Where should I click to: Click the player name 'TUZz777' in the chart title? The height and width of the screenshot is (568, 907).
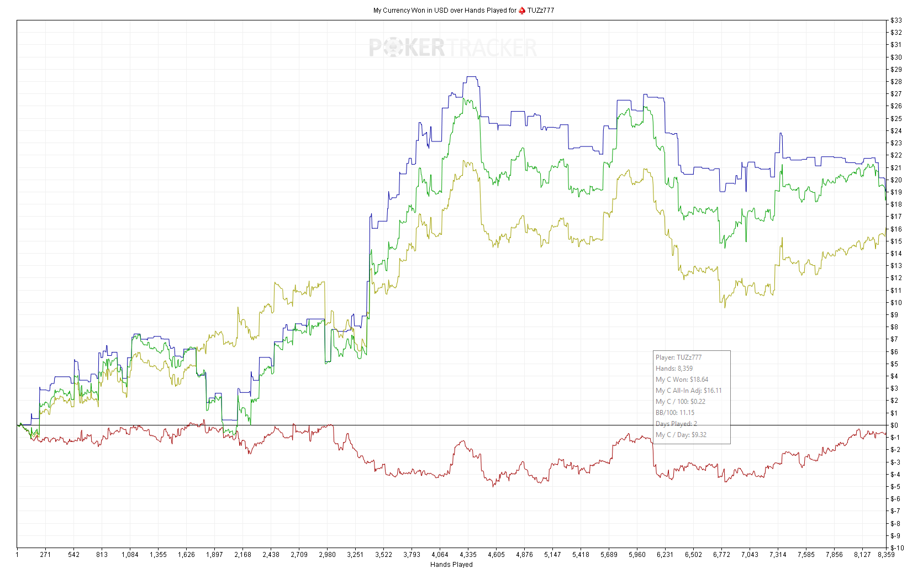[541, 10]
